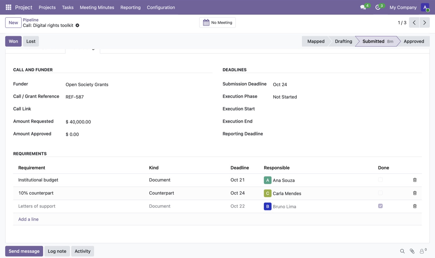
Task: Search the chatter messages
Action: click(x=402, y=251)
